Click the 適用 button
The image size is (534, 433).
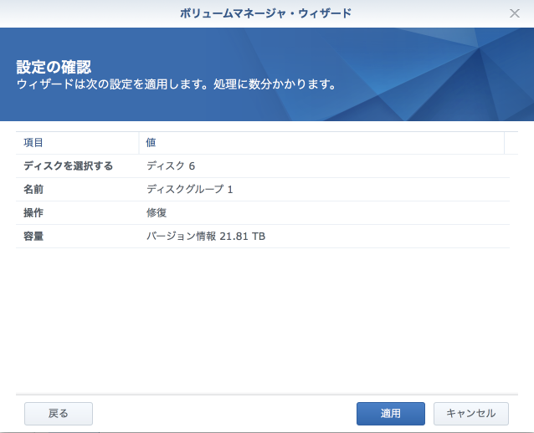point(390,413)
